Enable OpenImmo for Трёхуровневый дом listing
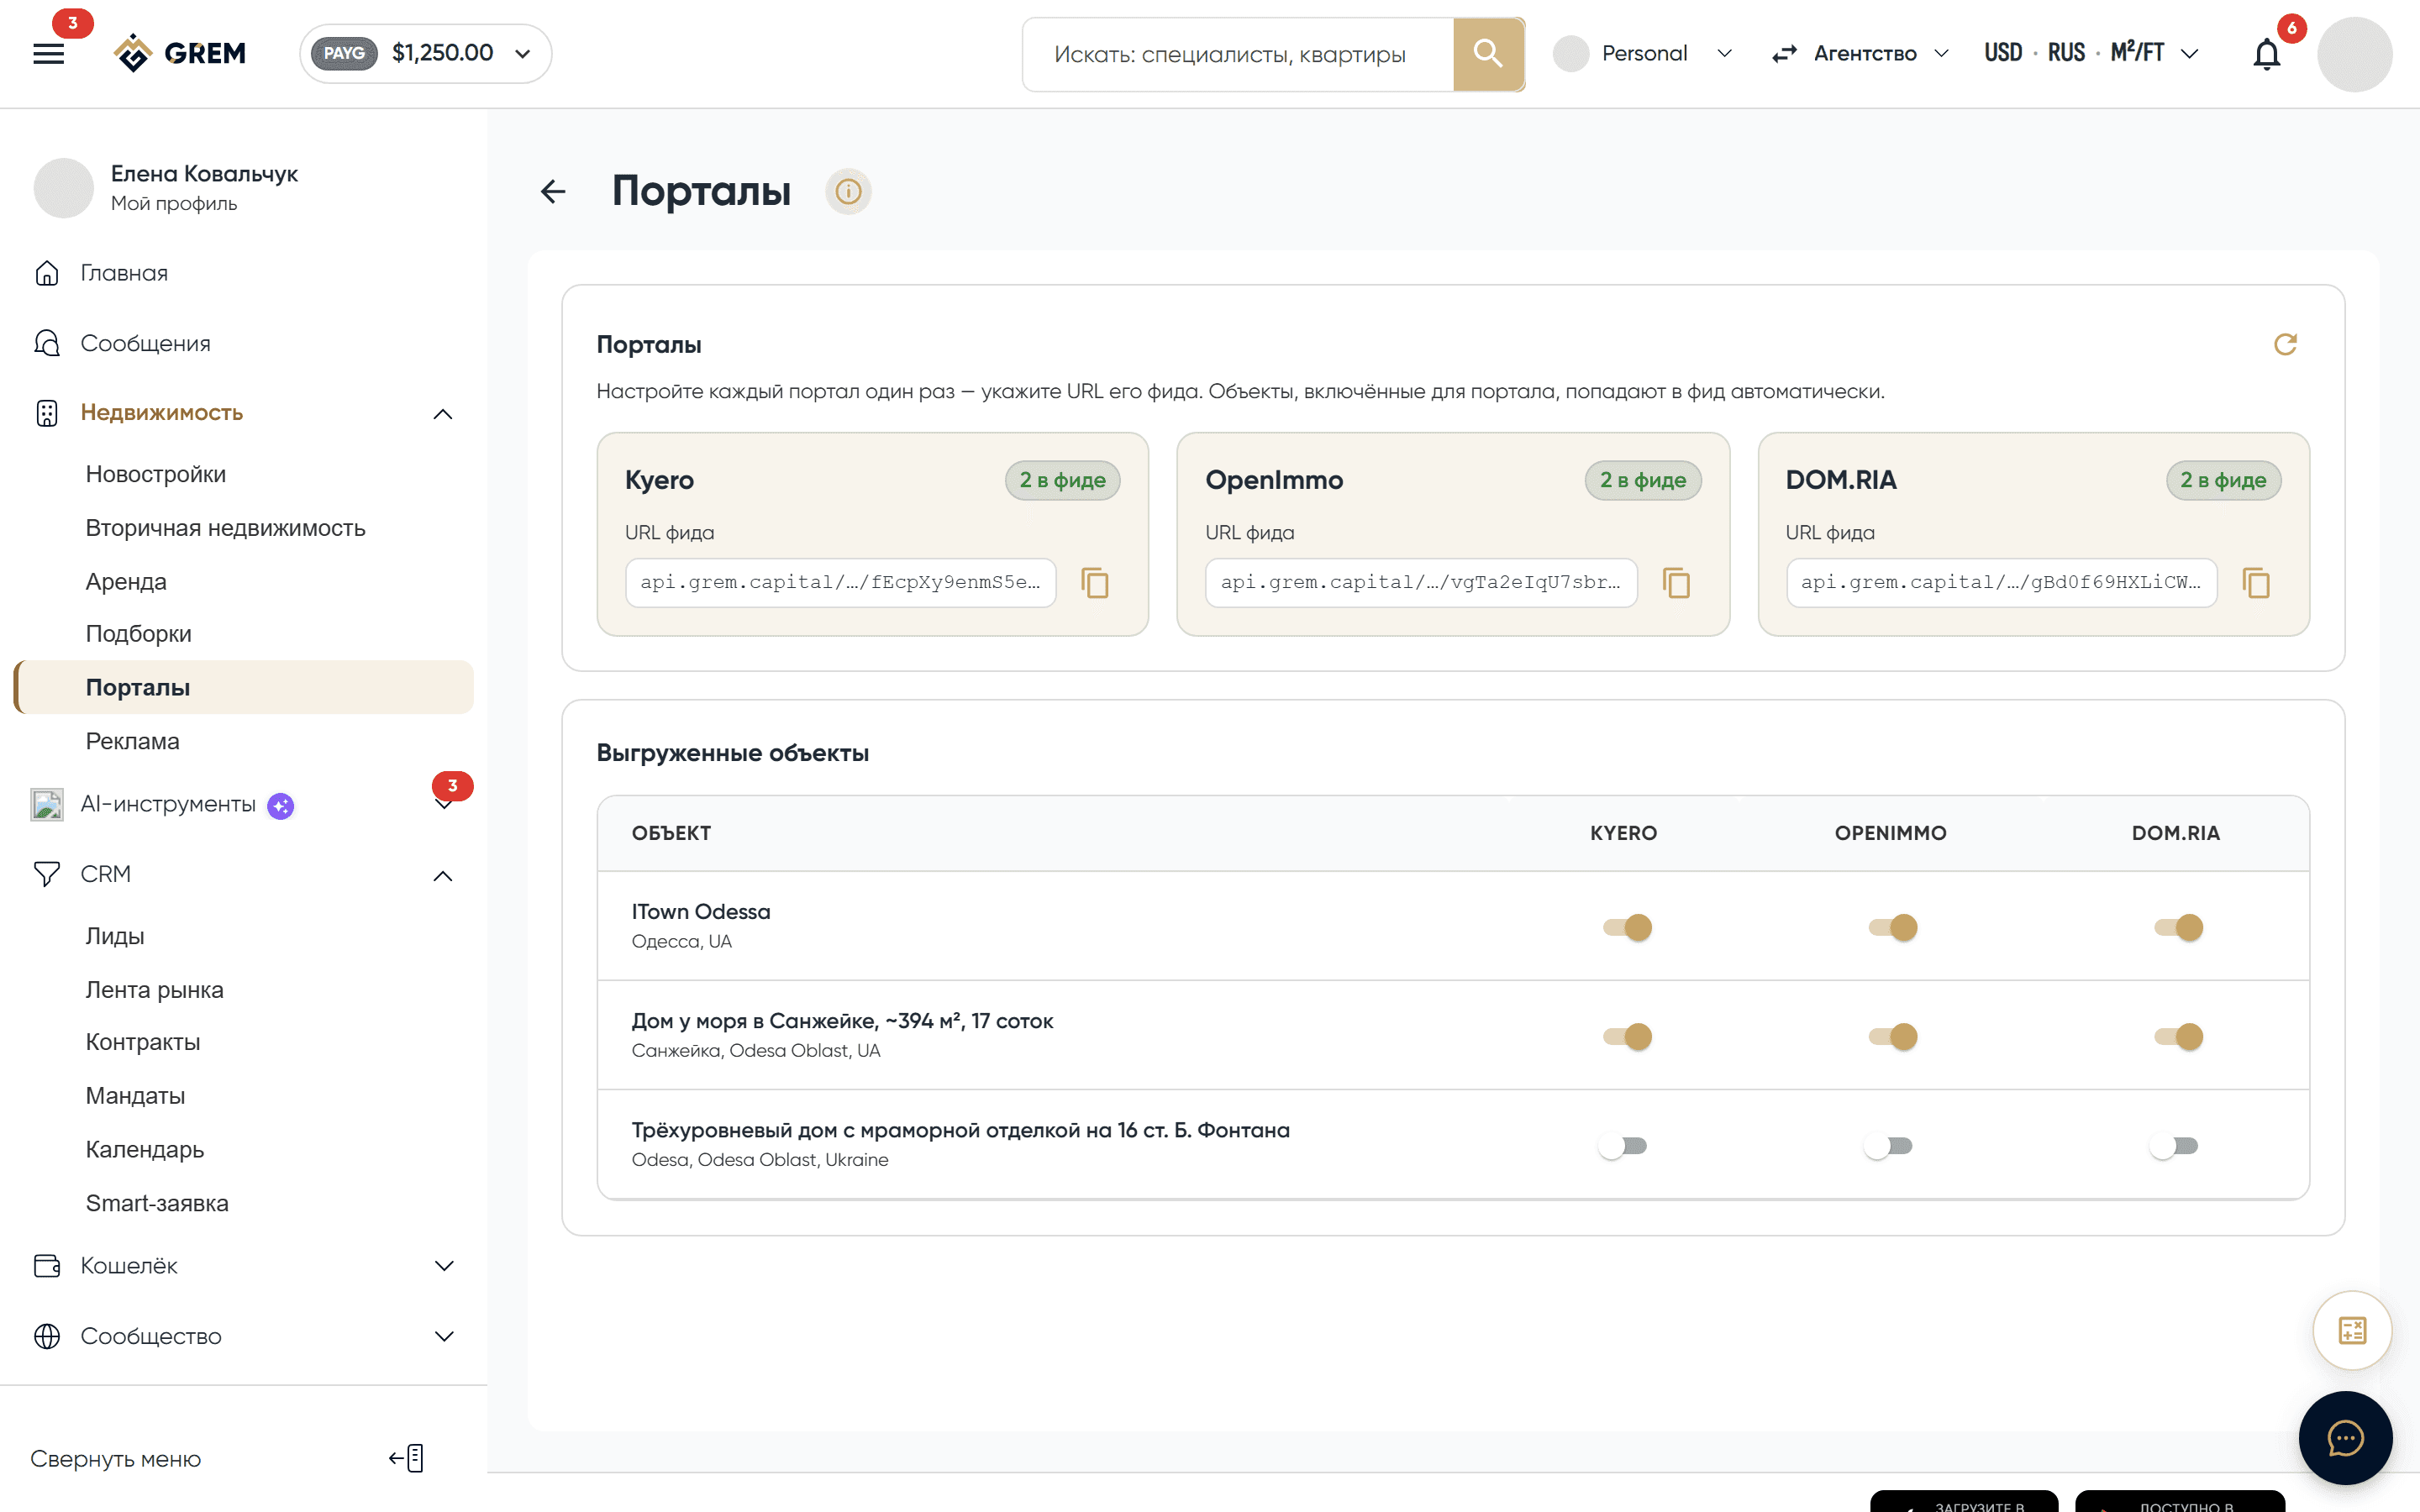 coord(1889,1146)
